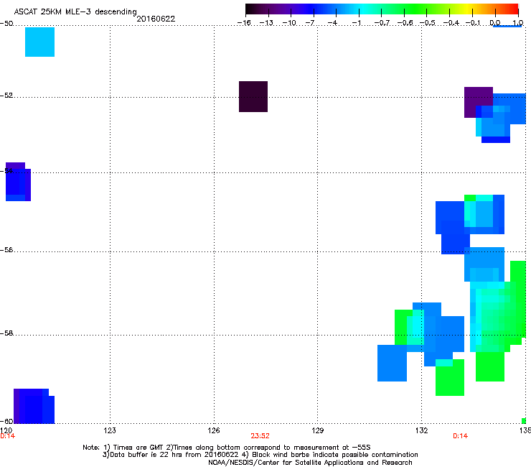
Task: Click the date label 20160622
Action: coord(156,19)
